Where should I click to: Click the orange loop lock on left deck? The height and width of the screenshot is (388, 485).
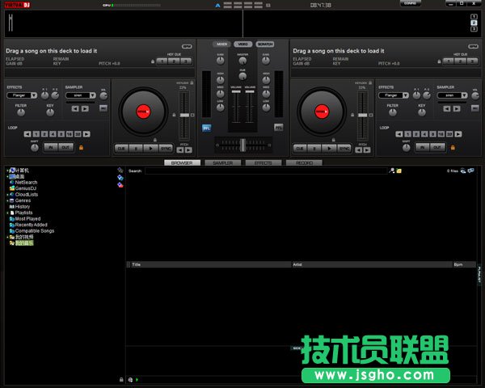click(x=81, y=148)
